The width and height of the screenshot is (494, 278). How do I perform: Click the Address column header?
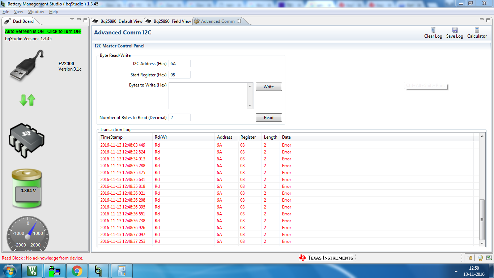pos(227,137)
